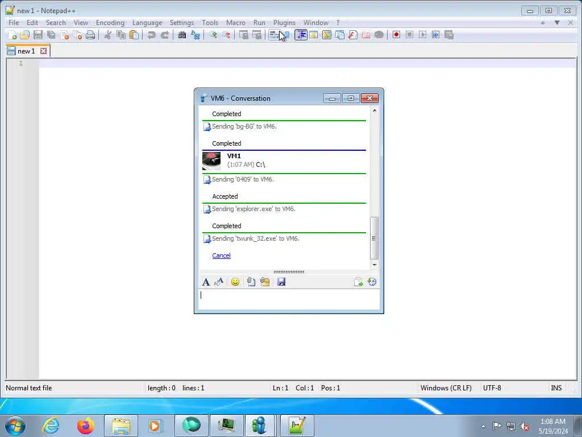Image resolution: width=582 pixels, height=437 pixels.
Task: Create a new file with the New toolbar icon
Action: click(x=12, y=35)
